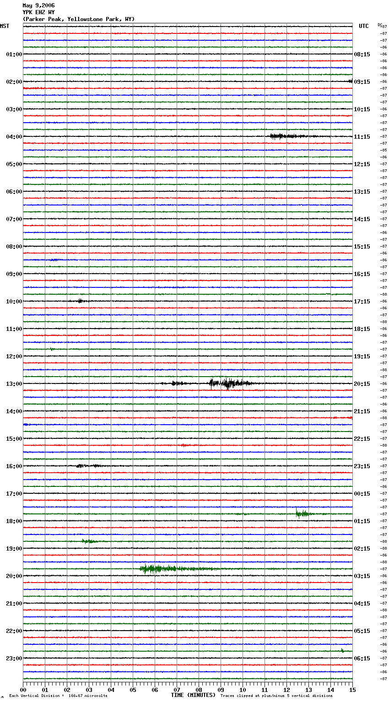This screenshot has width=389, height=702.
Task: Click the 23:15 UTC time label
Action: click(362, 466)
